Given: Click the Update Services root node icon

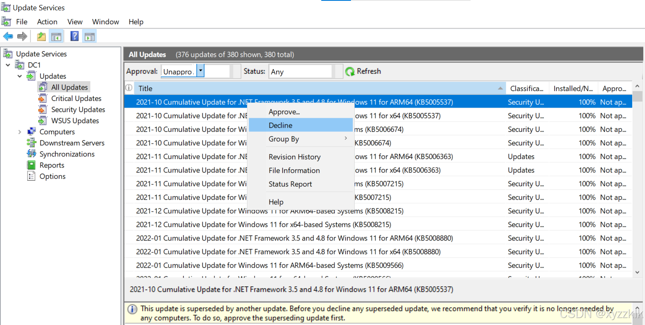Looking at the screenshot, I should point(8,54).
